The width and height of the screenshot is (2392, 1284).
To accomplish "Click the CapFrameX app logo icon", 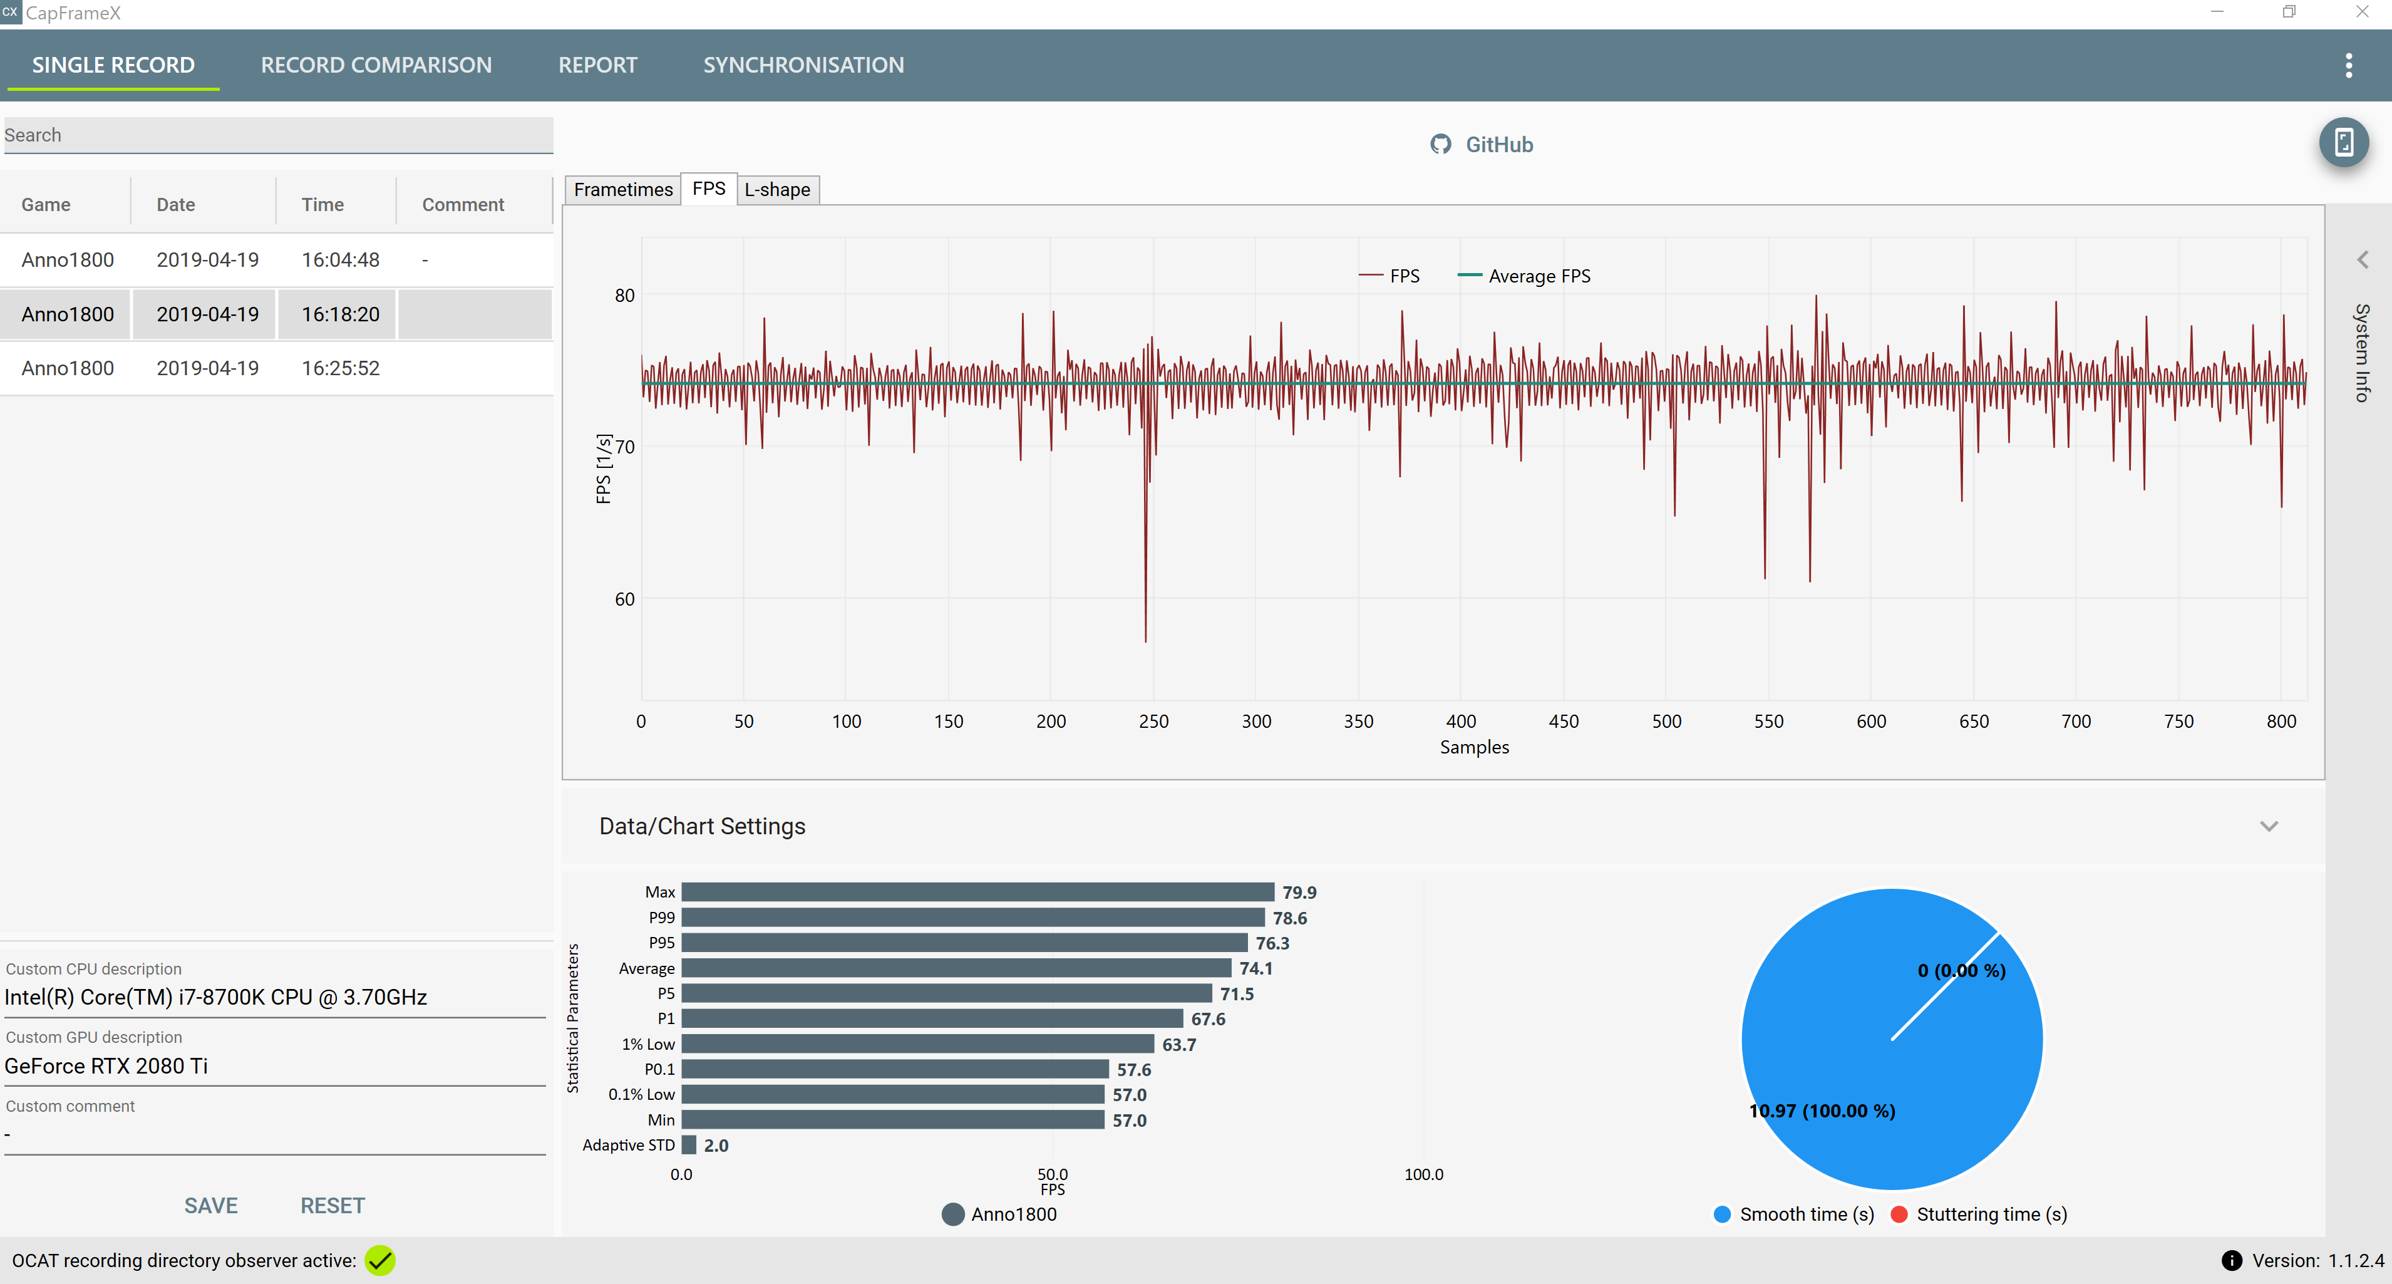I will click(10, 12).
